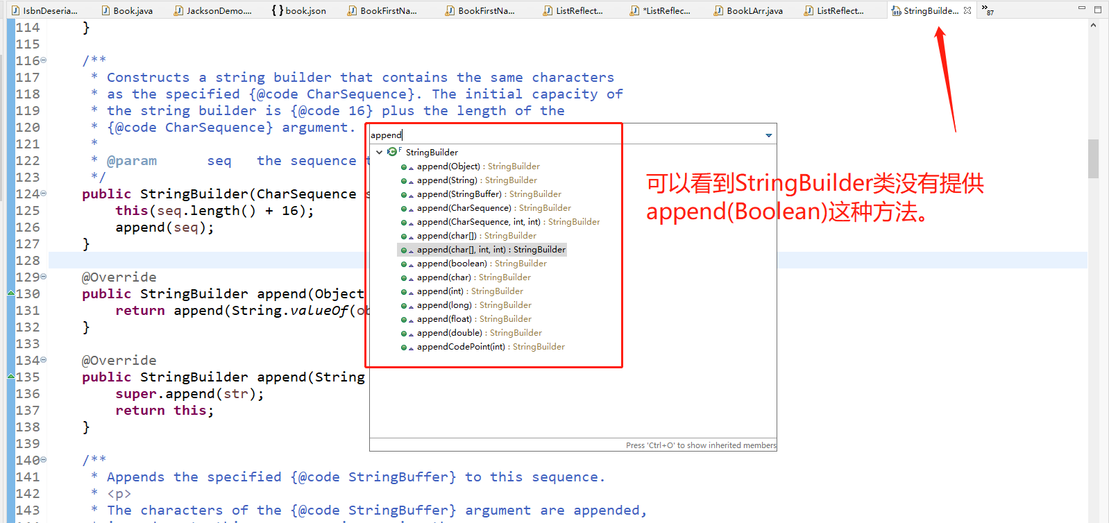1109x523 pixels.
Task: Maximize the editor area
Action: pyautogui.click(x=1098, y=9)
